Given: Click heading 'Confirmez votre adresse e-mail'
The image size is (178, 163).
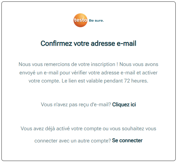Looking at the screenshot, I should click(x=89, y=43).
